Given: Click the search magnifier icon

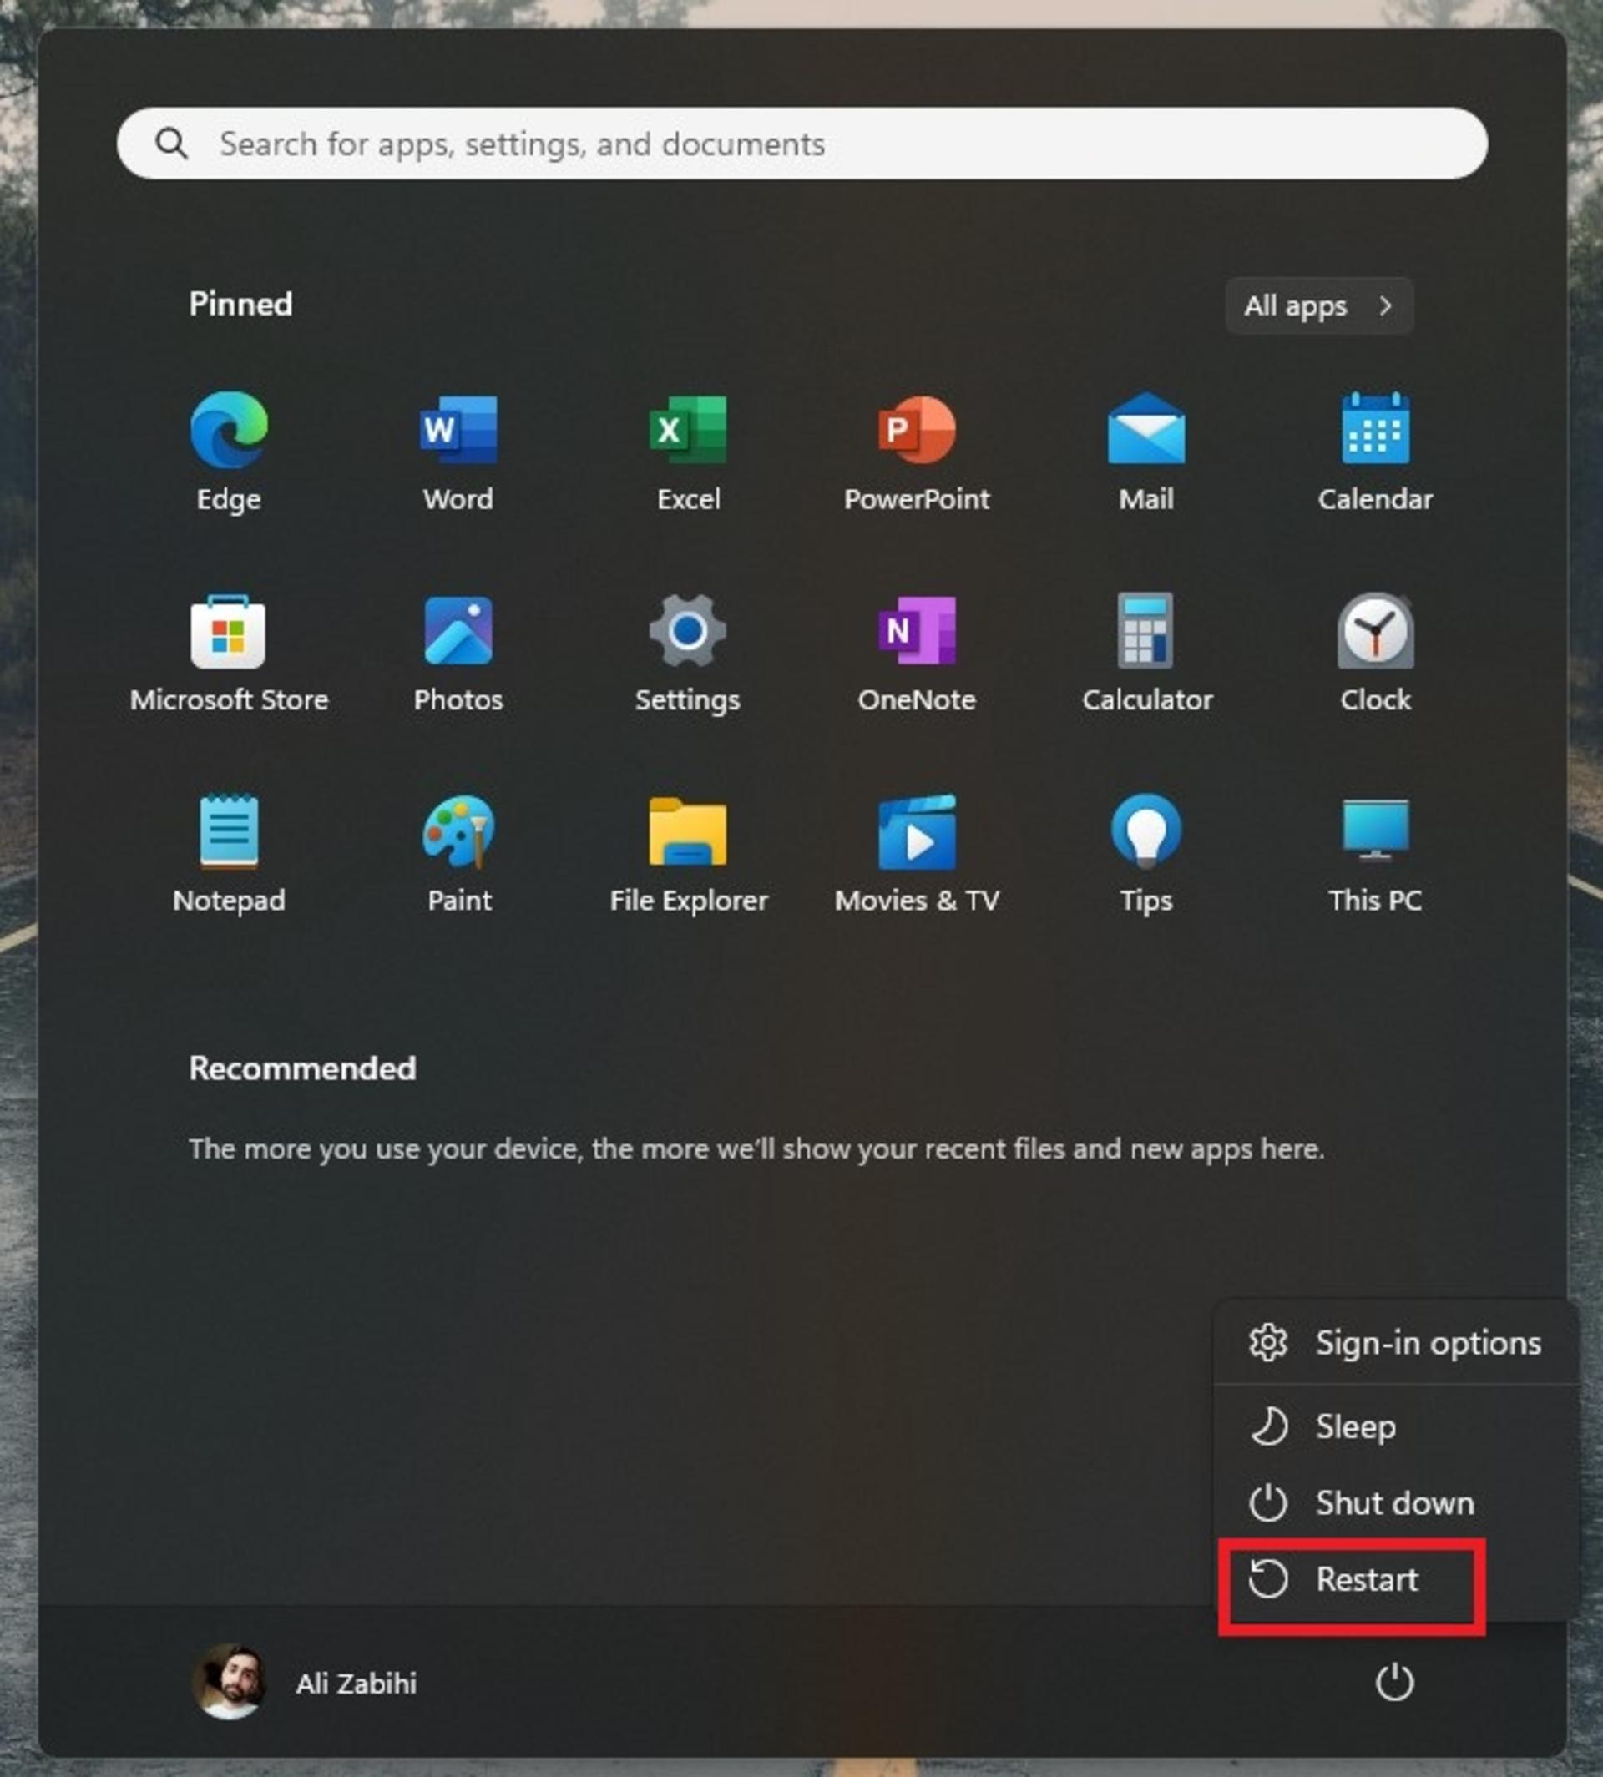Looking at the screenshot, I should (x=172, y=143).
